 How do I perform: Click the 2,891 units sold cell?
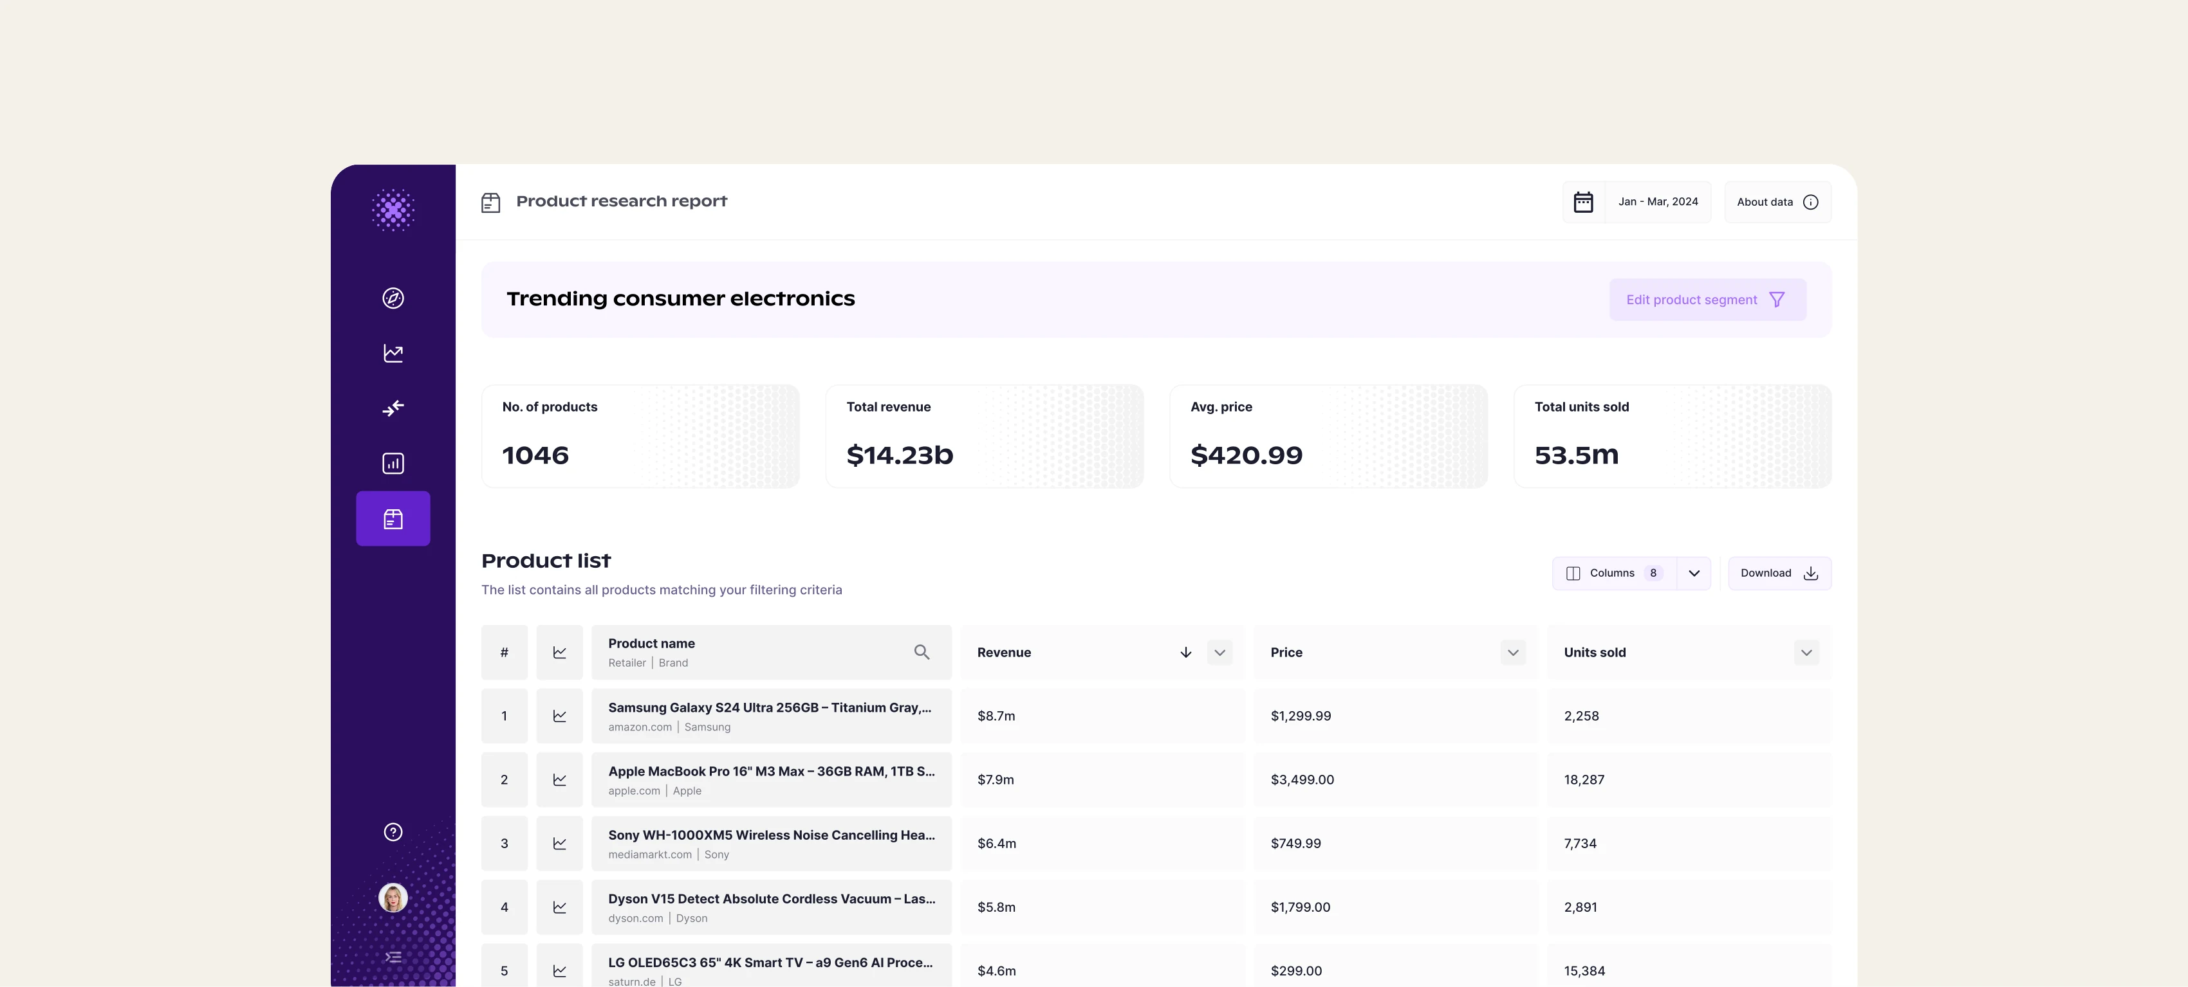(1689, 907)
